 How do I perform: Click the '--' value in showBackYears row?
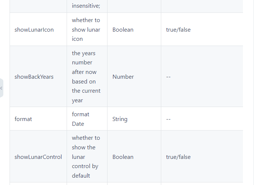(169, 77)
